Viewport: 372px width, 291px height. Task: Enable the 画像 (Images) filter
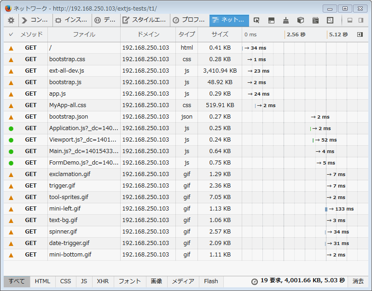pyautogui.click(x=157, y=281)
